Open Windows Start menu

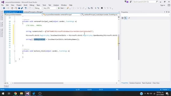pos(3,94)
